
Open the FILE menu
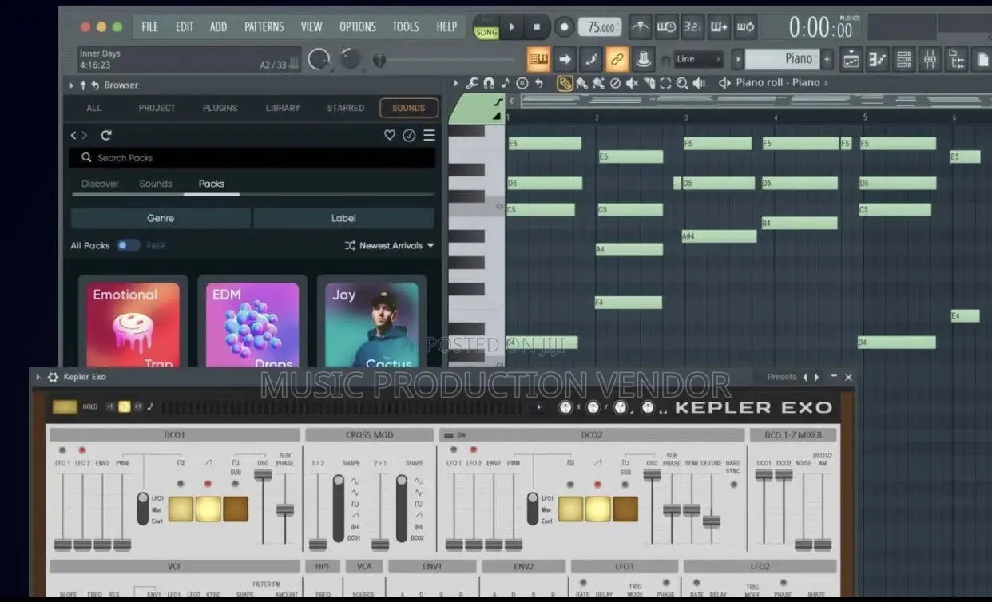click(x=149, y=26)
